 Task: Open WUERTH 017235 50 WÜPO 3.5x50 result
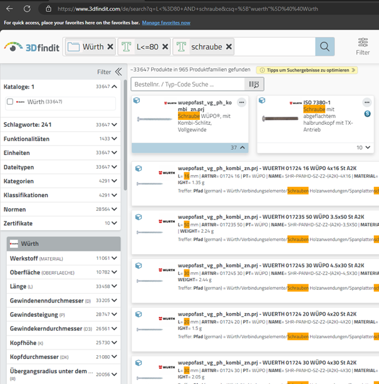(271, 216)
